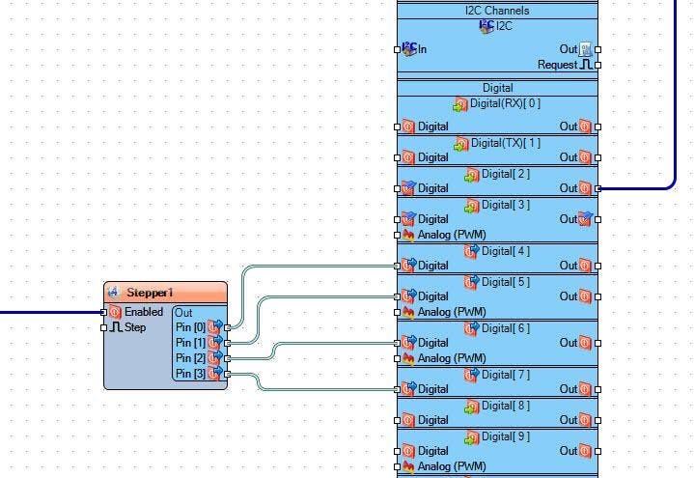The width and height of the screenshot is (694, 478).
Task: Click the Digital[ 4 ] Digital input connector
Action: [397, 266]
